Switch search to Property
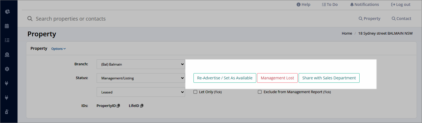The width and height of the screenshot is (422, 123). click(x=369, y=19)
